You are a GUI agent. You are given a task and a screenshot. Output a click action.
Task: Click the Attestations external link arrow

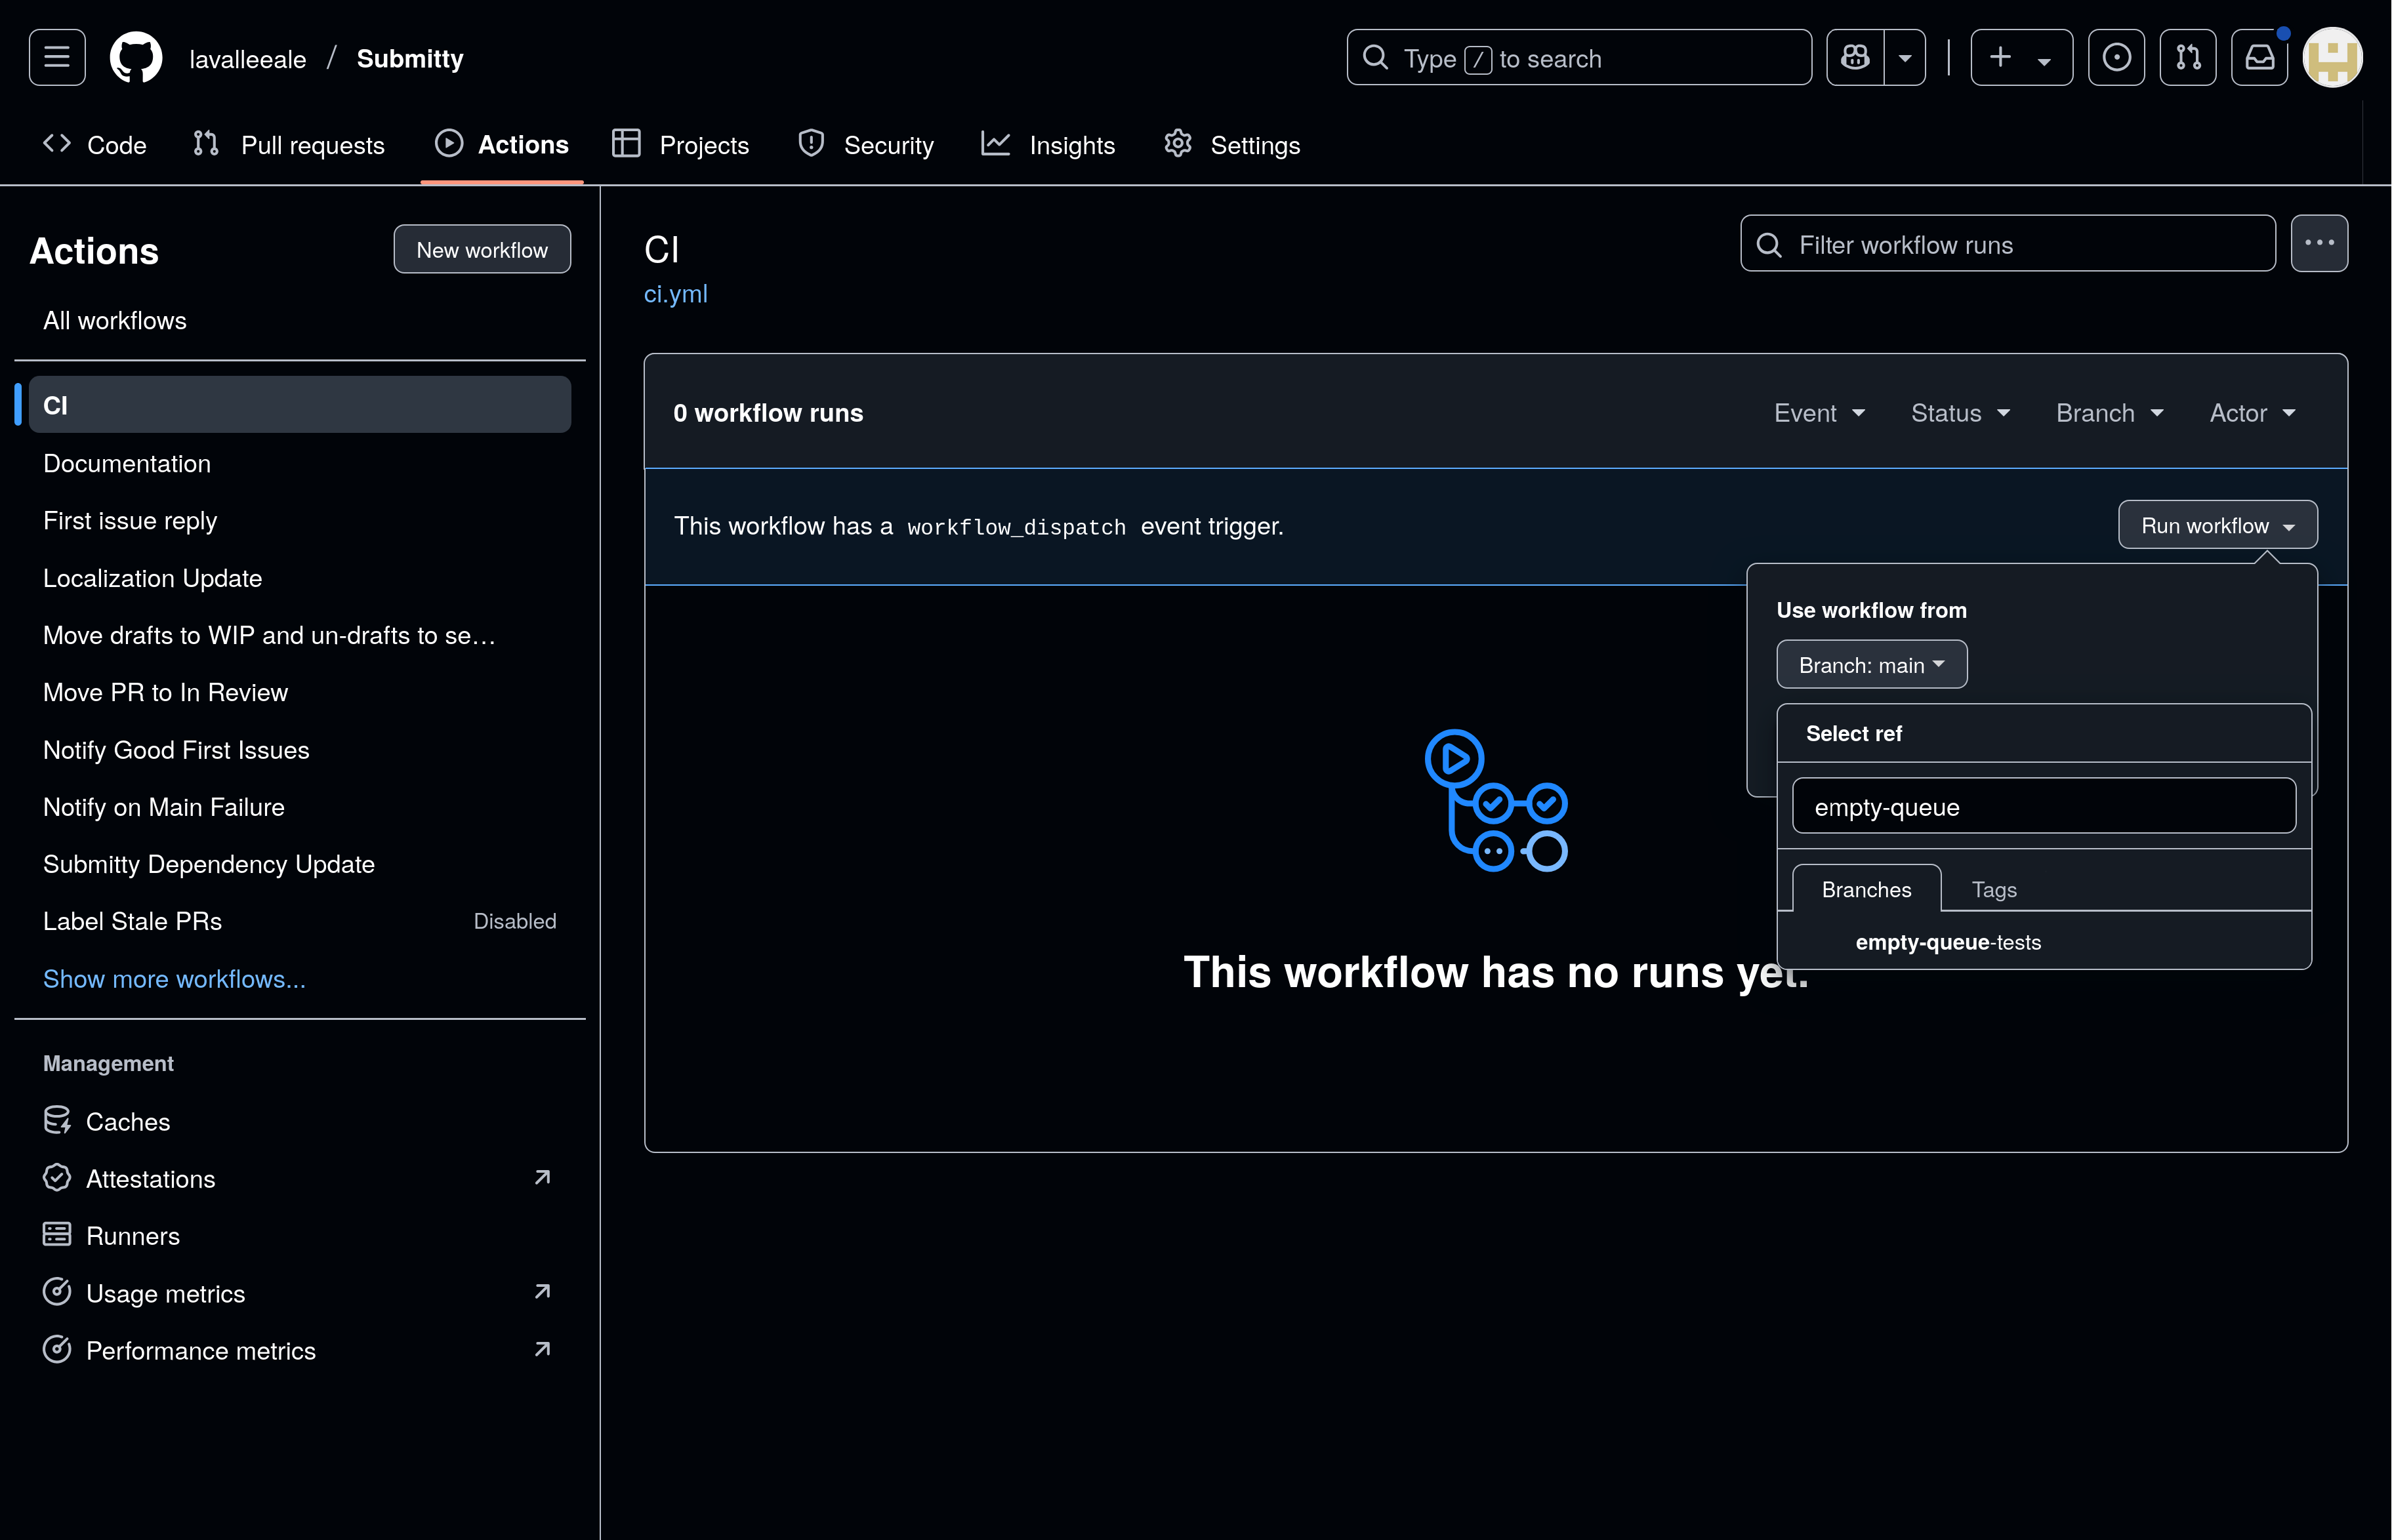[543, 1177]
